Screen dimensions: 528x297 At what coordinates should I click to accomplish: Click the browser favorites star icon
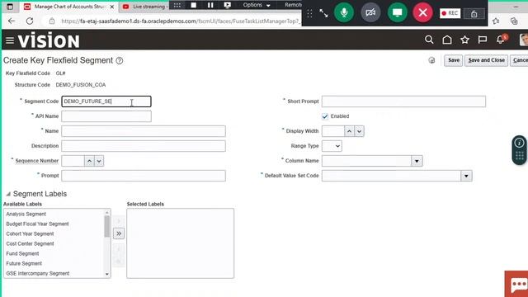click(496, 21)
